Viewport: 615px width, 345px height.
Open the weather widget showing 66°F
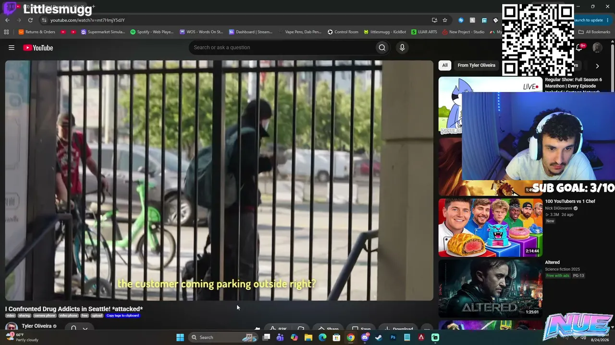(x=22, y=337)
